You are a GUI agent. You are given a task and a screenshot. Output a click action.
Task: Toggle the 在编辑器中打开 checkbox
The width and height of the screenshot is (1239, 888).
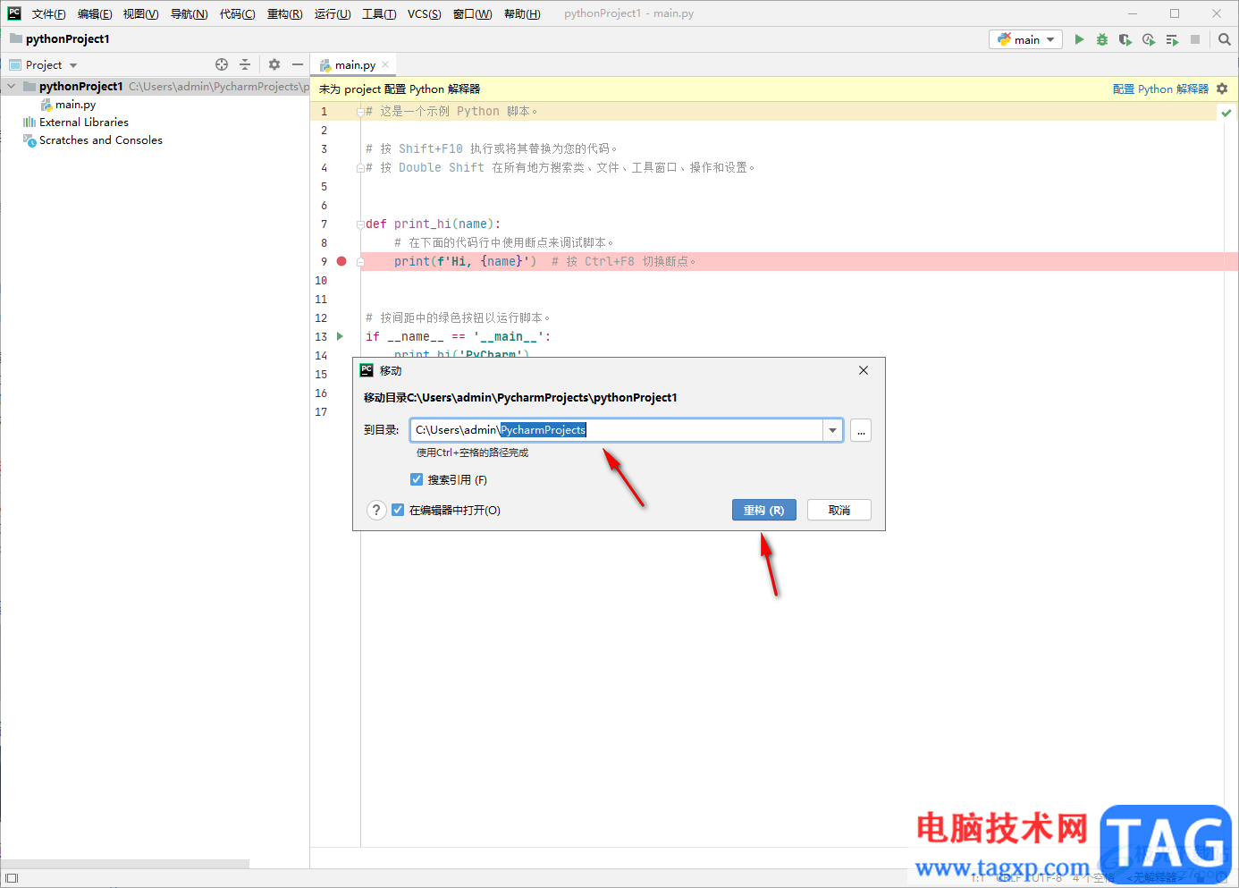[398, 510]
